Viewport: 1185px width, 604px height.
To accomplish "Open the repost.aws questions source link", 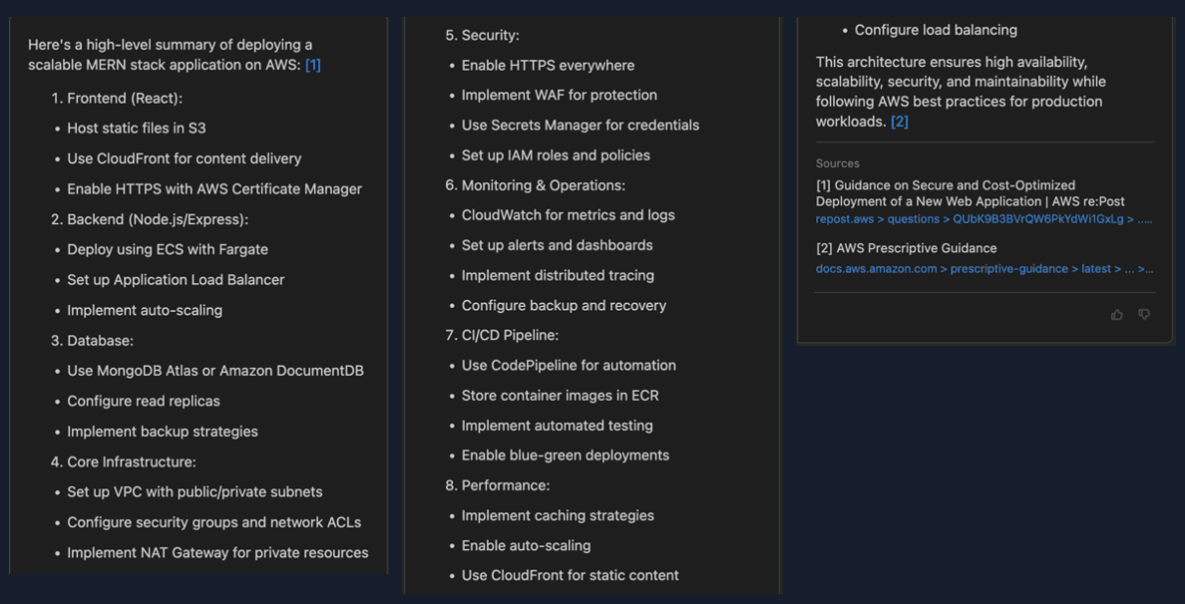I will (983, 219).
